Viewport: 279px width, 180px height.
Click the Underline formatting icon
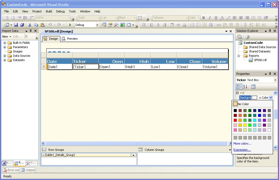pos(216,18)
